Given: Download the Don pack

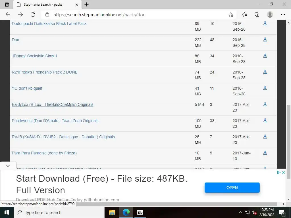Looking at the screenshot, I should pyautogui.click(x=265, y=39).
